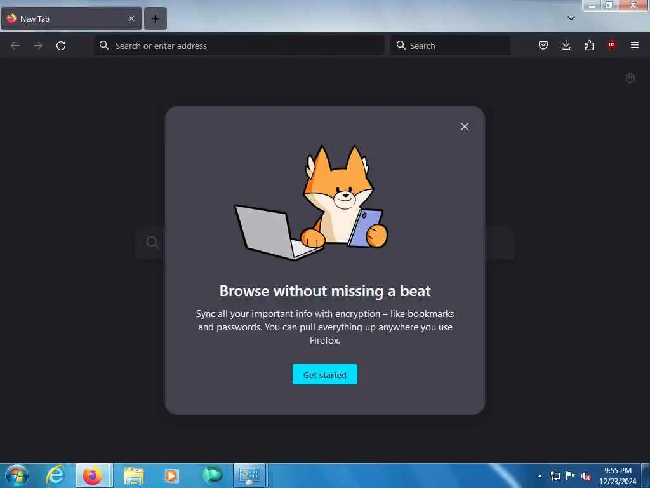Open a new tab with plus button
Screen dimensions: 650x488
(155, 18)
